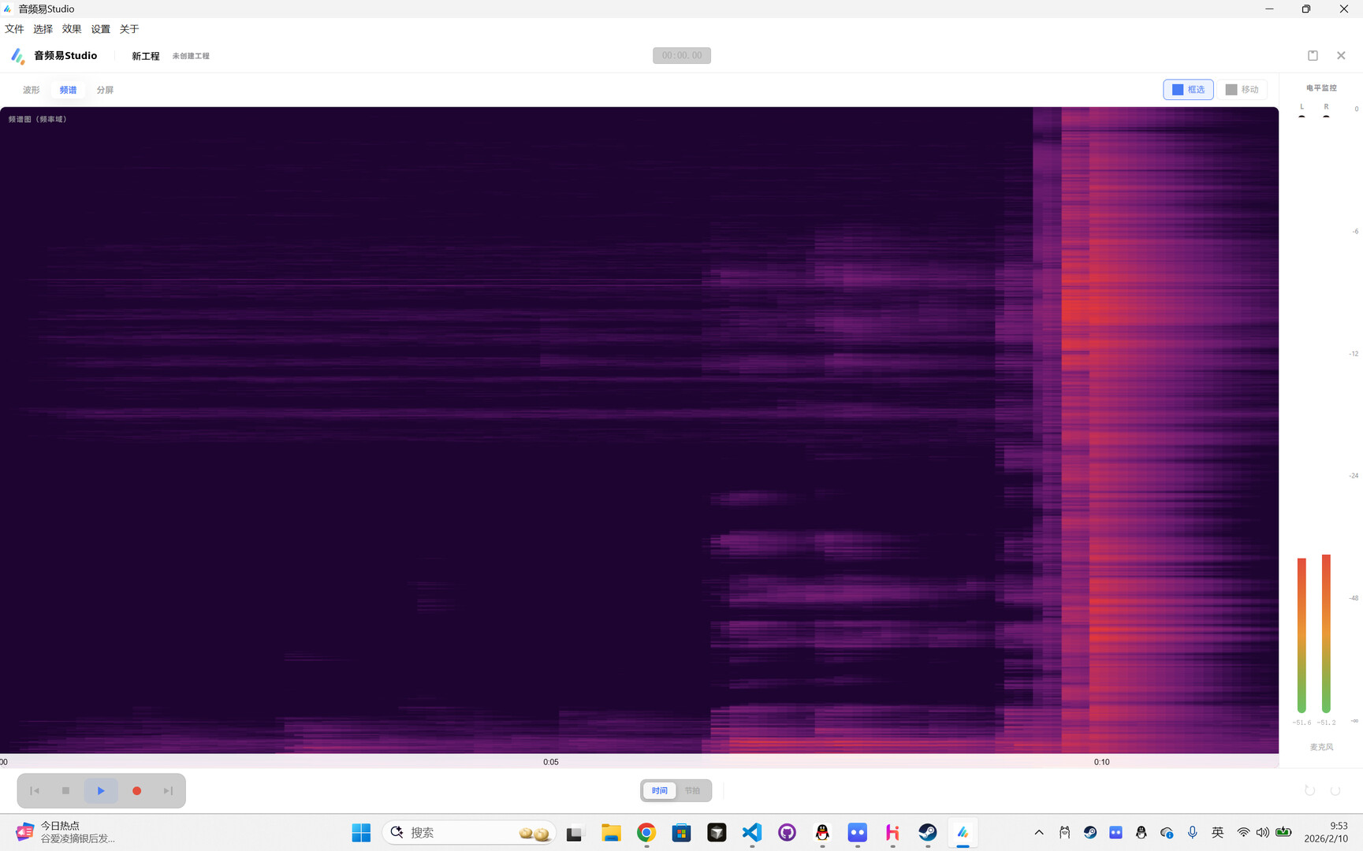This screenshot has height=851, width=1363.
Task: Click the panel layout icon near the top right
Action: pyautogui.click(x=1313, y=55)
